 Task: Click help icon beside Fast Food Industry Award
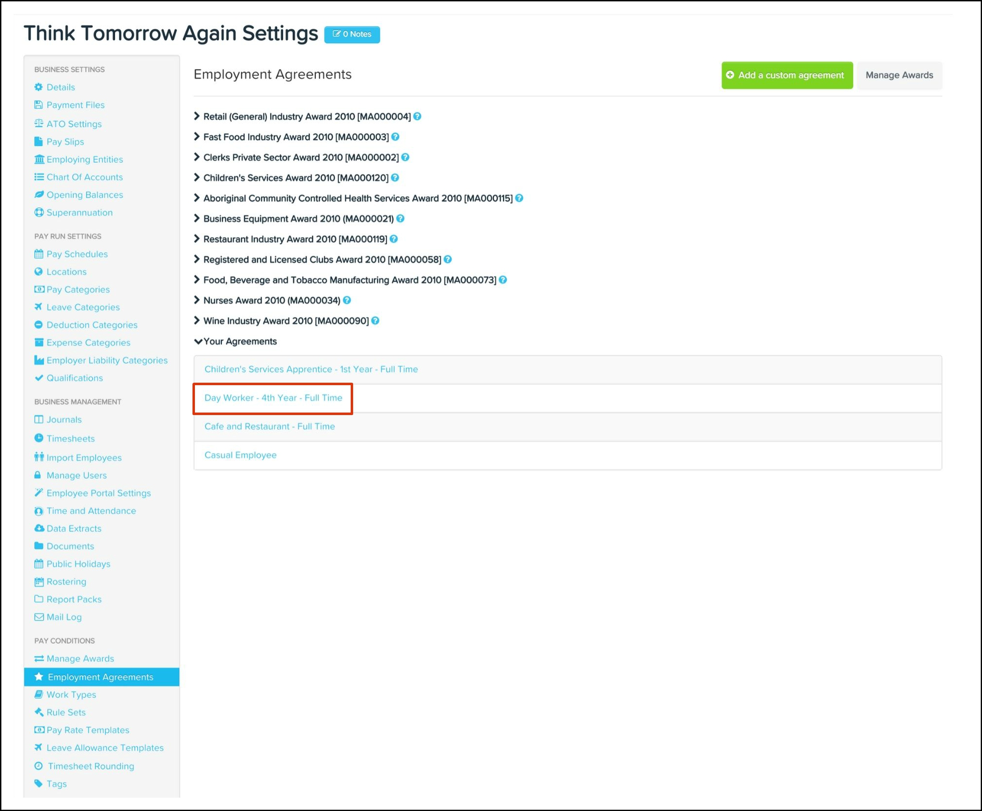[x=395, y=137]
